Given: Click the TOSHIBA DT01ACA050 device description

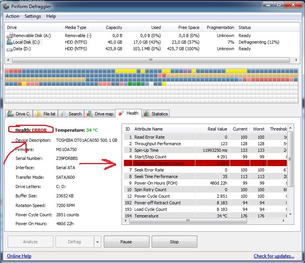Looking at the screenshot, I should 86,140.
